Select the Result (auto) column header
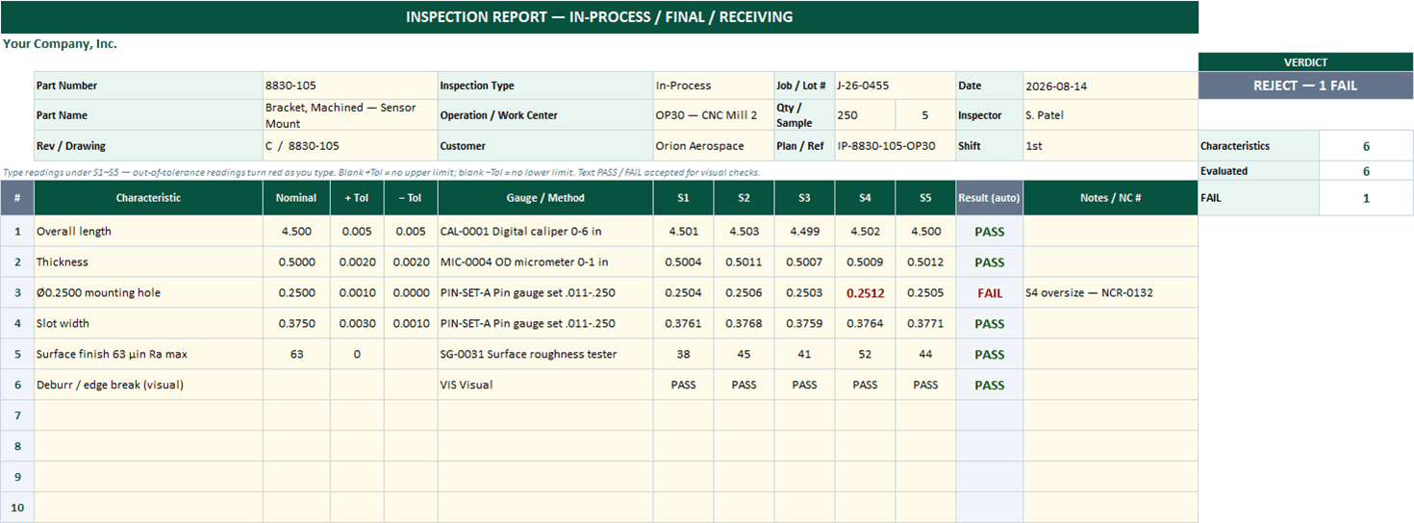Viewport: 1414px width, 523px height. (990, 198)
